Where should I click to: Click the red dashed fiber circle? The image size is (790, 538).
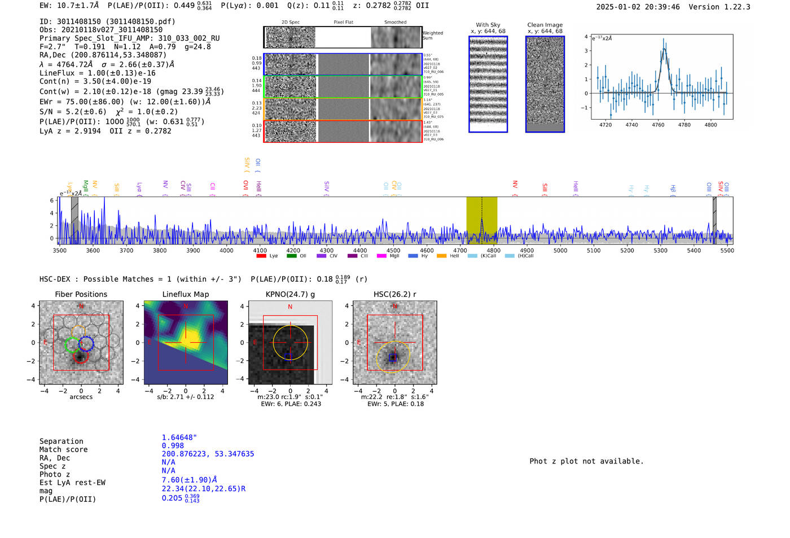81,357
